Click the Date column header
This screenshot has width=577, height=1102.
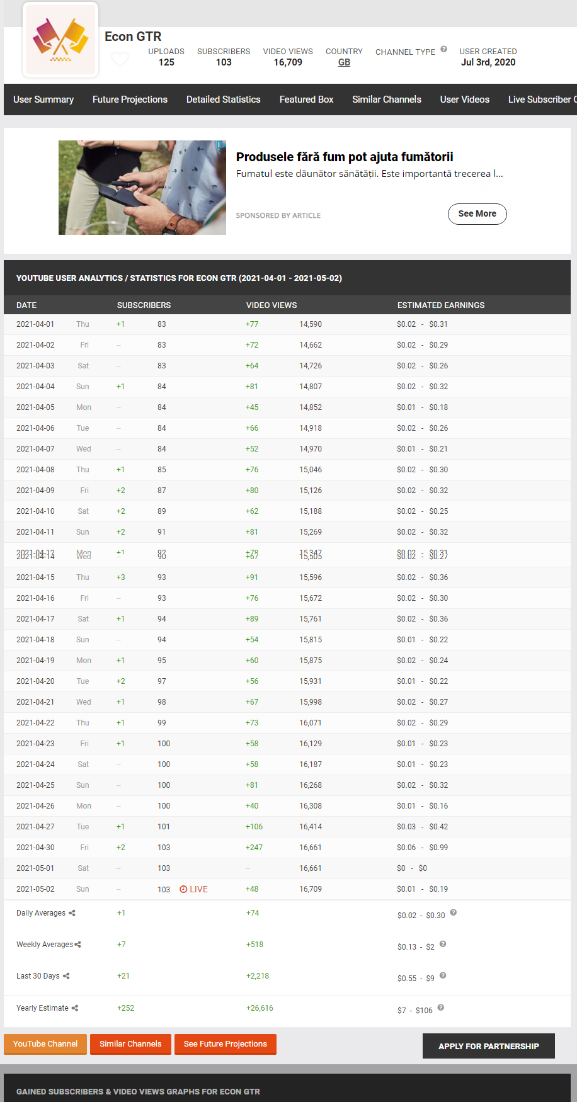(26, 305)
